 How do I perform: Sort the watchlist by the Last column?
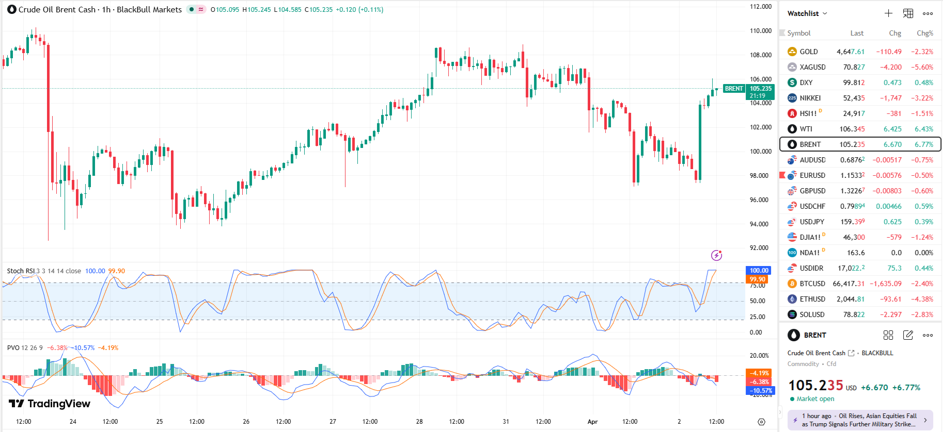point(857,33)
